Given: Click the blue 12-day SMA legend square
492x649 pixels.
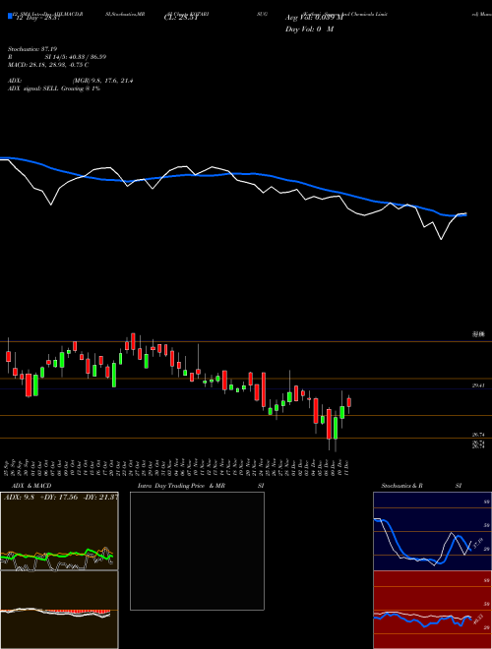Looking at the screenshot, I should coord(10,16).
